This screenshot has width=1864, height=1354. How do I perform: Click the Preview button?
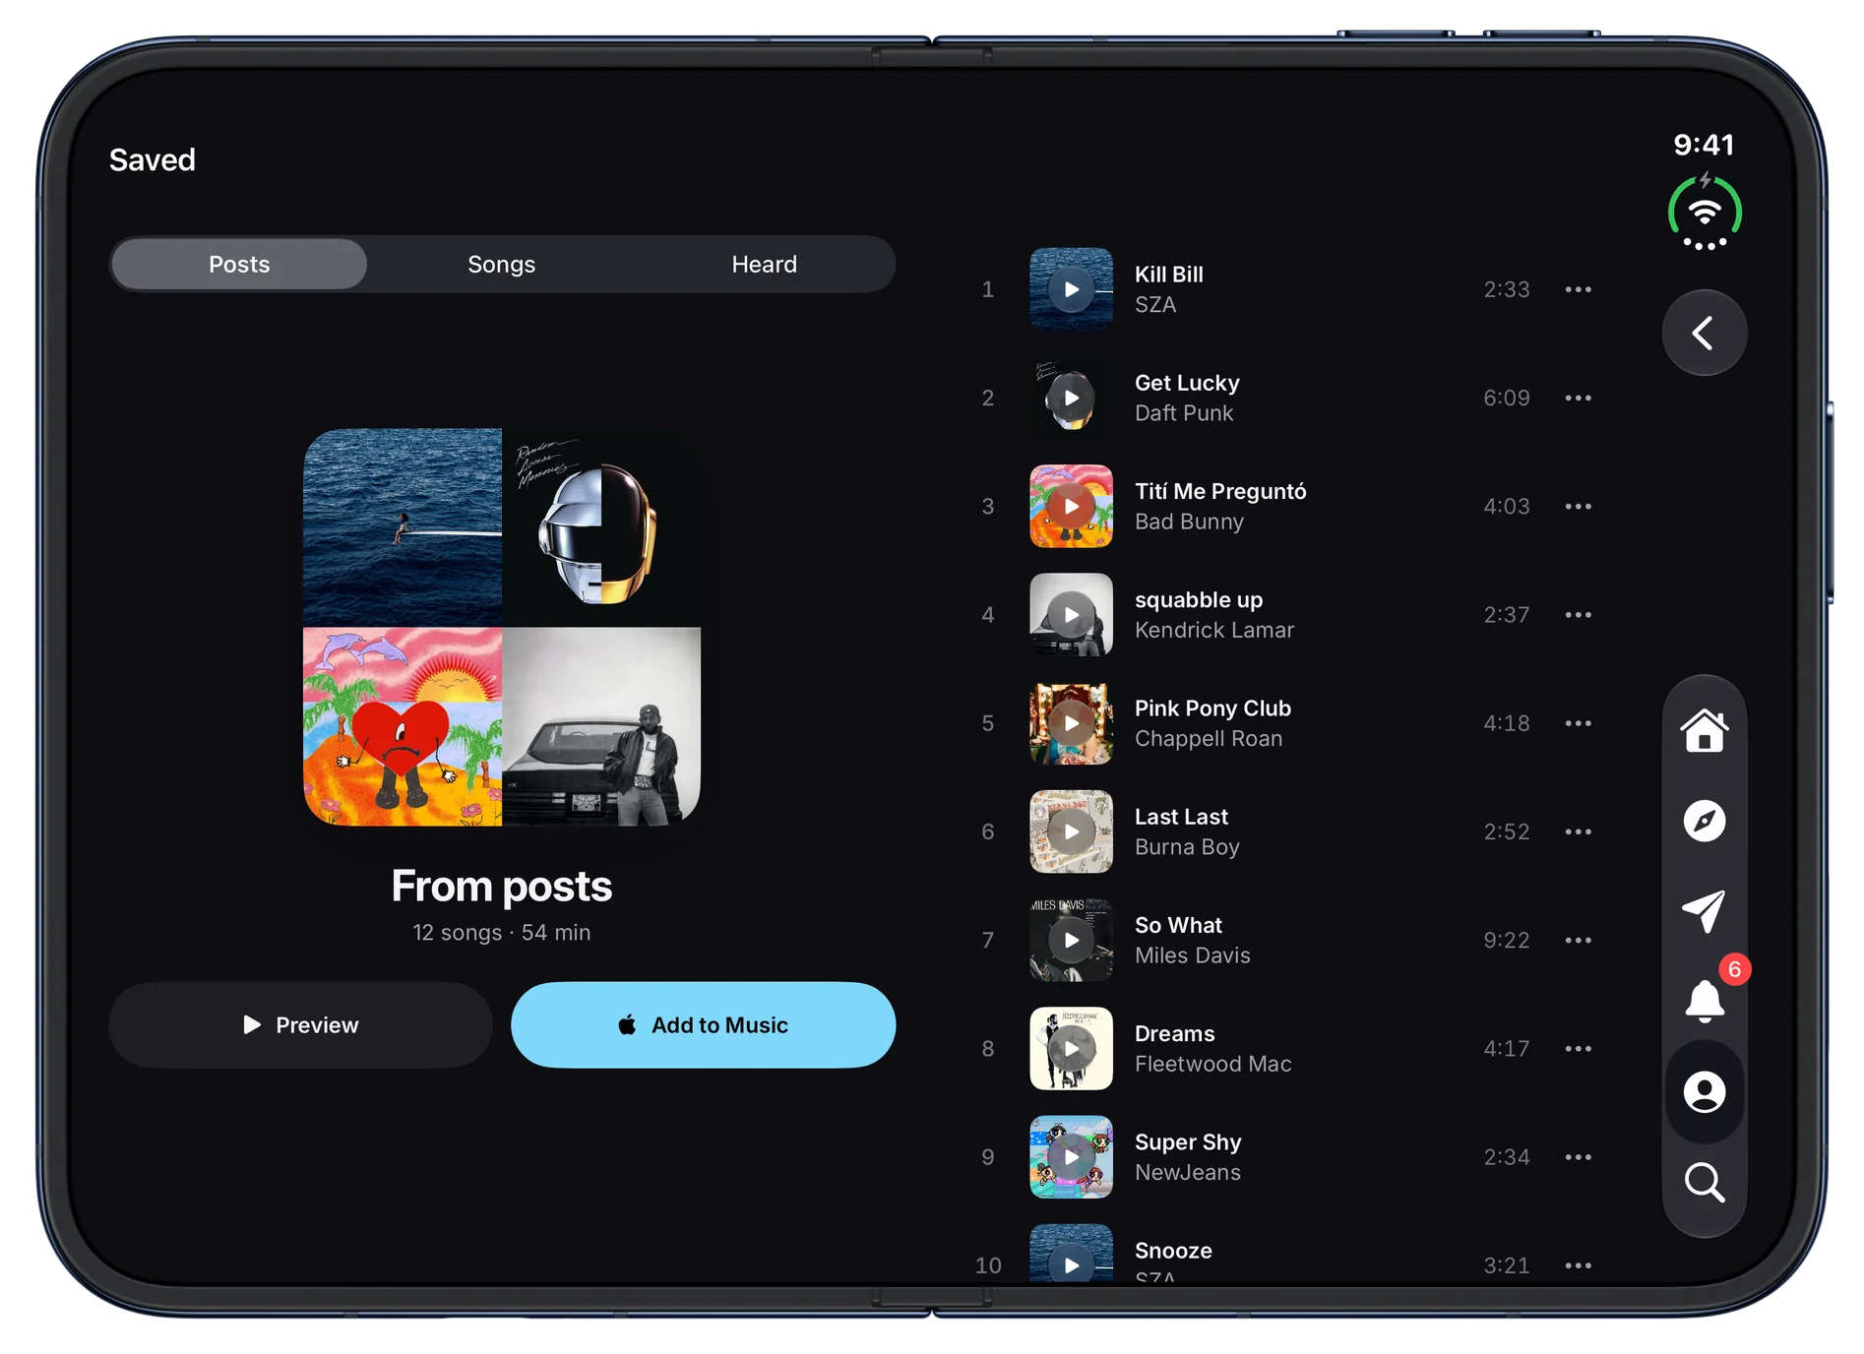click(x=300, y=1024)
